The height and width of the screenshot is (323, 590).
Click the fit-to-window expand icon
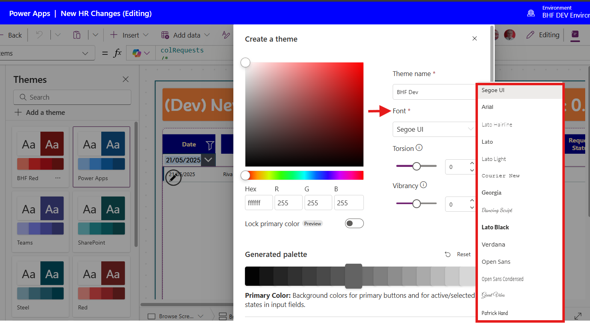[578, 316]
